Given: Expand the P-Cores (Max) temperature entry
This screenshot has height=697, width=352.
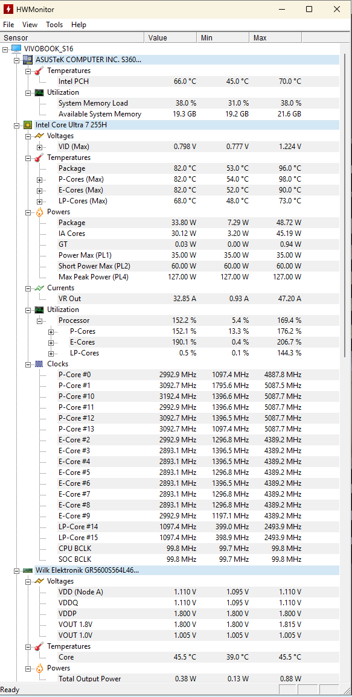Looking at the screenshot, I should 40,180.
